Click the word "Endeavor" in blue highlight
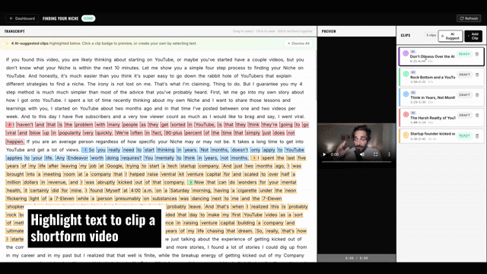Viewport: 487px width, 274px height. [x=78, y=158]
